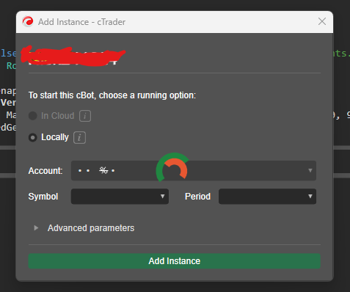Click the 'In Cloud' option label
Image resolution: width=350 pixels, height=292 pixels.
(x=57, y=116)
